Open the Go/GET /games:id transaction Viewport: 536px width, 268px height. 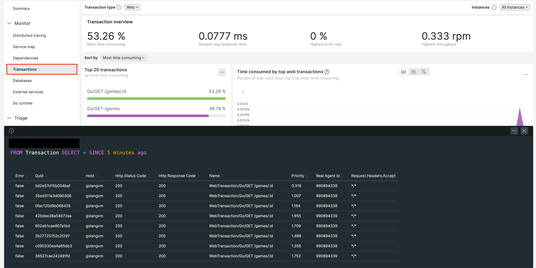pyautogui.click(x=106, y=91)
